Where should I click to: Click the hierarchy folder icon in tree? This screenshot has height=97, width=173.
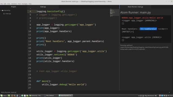2,10
